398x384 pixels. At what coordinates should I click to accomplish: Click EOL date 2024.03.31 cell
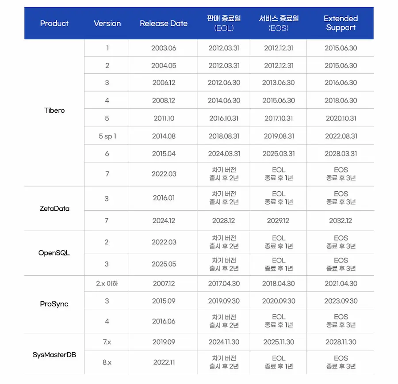[224, 154]
